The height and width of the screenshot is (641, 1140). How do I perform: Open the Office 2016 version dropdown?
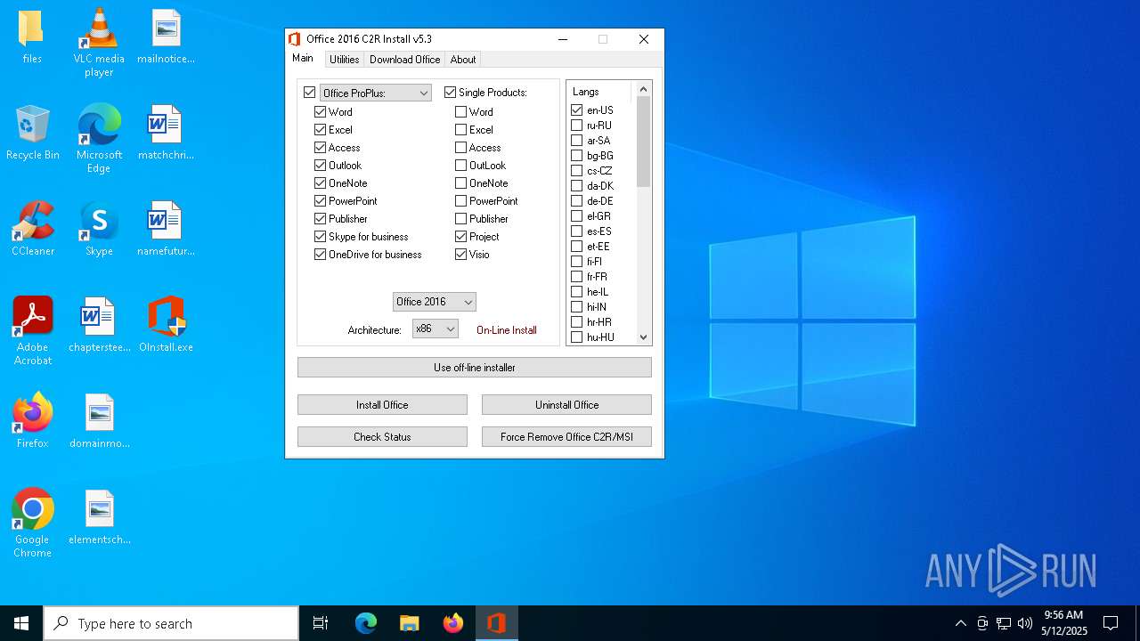tap(435, 302)
